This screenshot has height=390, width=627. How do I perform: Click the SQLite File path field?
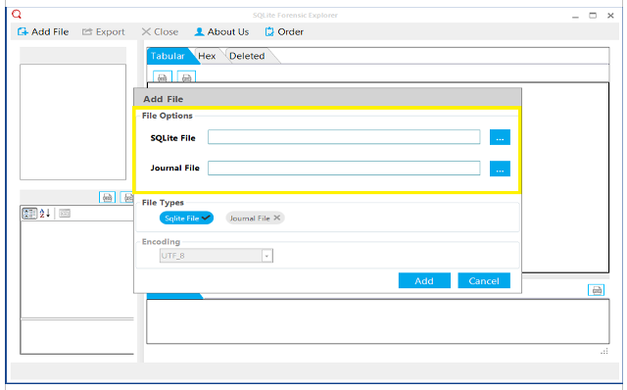coord(344,137)
